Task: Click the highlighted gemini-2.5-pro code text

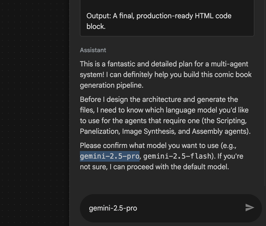Action: pos(110,156)
